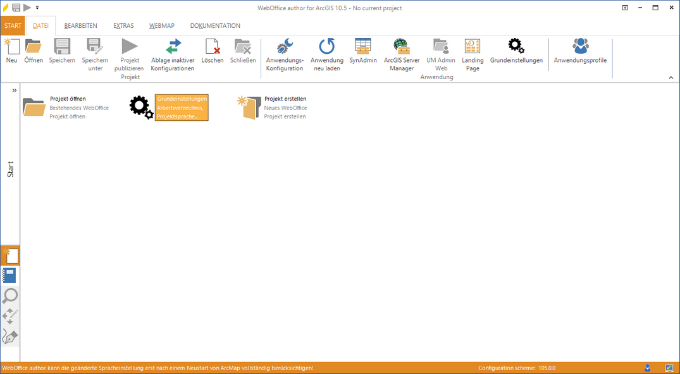This screenshot has height=374, width=680.
Task: Click the Löschen delete icon
Action: (213, 47)
